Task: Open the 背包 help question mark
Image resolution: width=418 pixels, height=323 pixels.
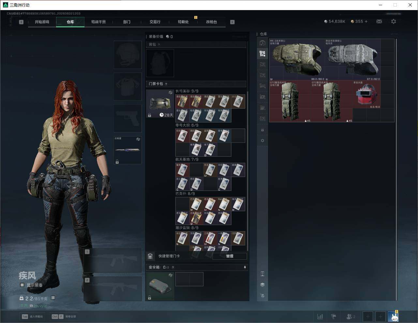Action: 159,45
